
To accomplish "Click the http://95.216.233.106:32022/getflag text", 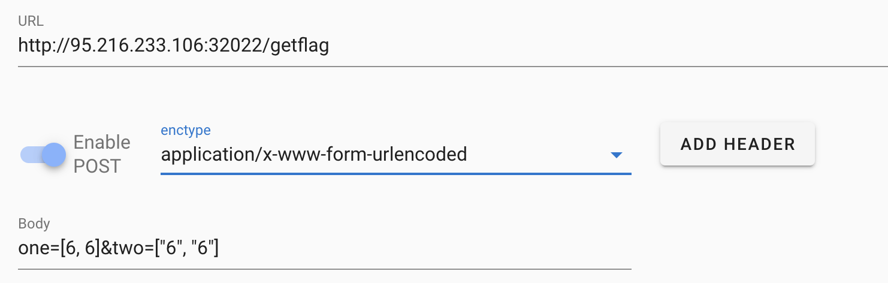I will pos(174,46).
